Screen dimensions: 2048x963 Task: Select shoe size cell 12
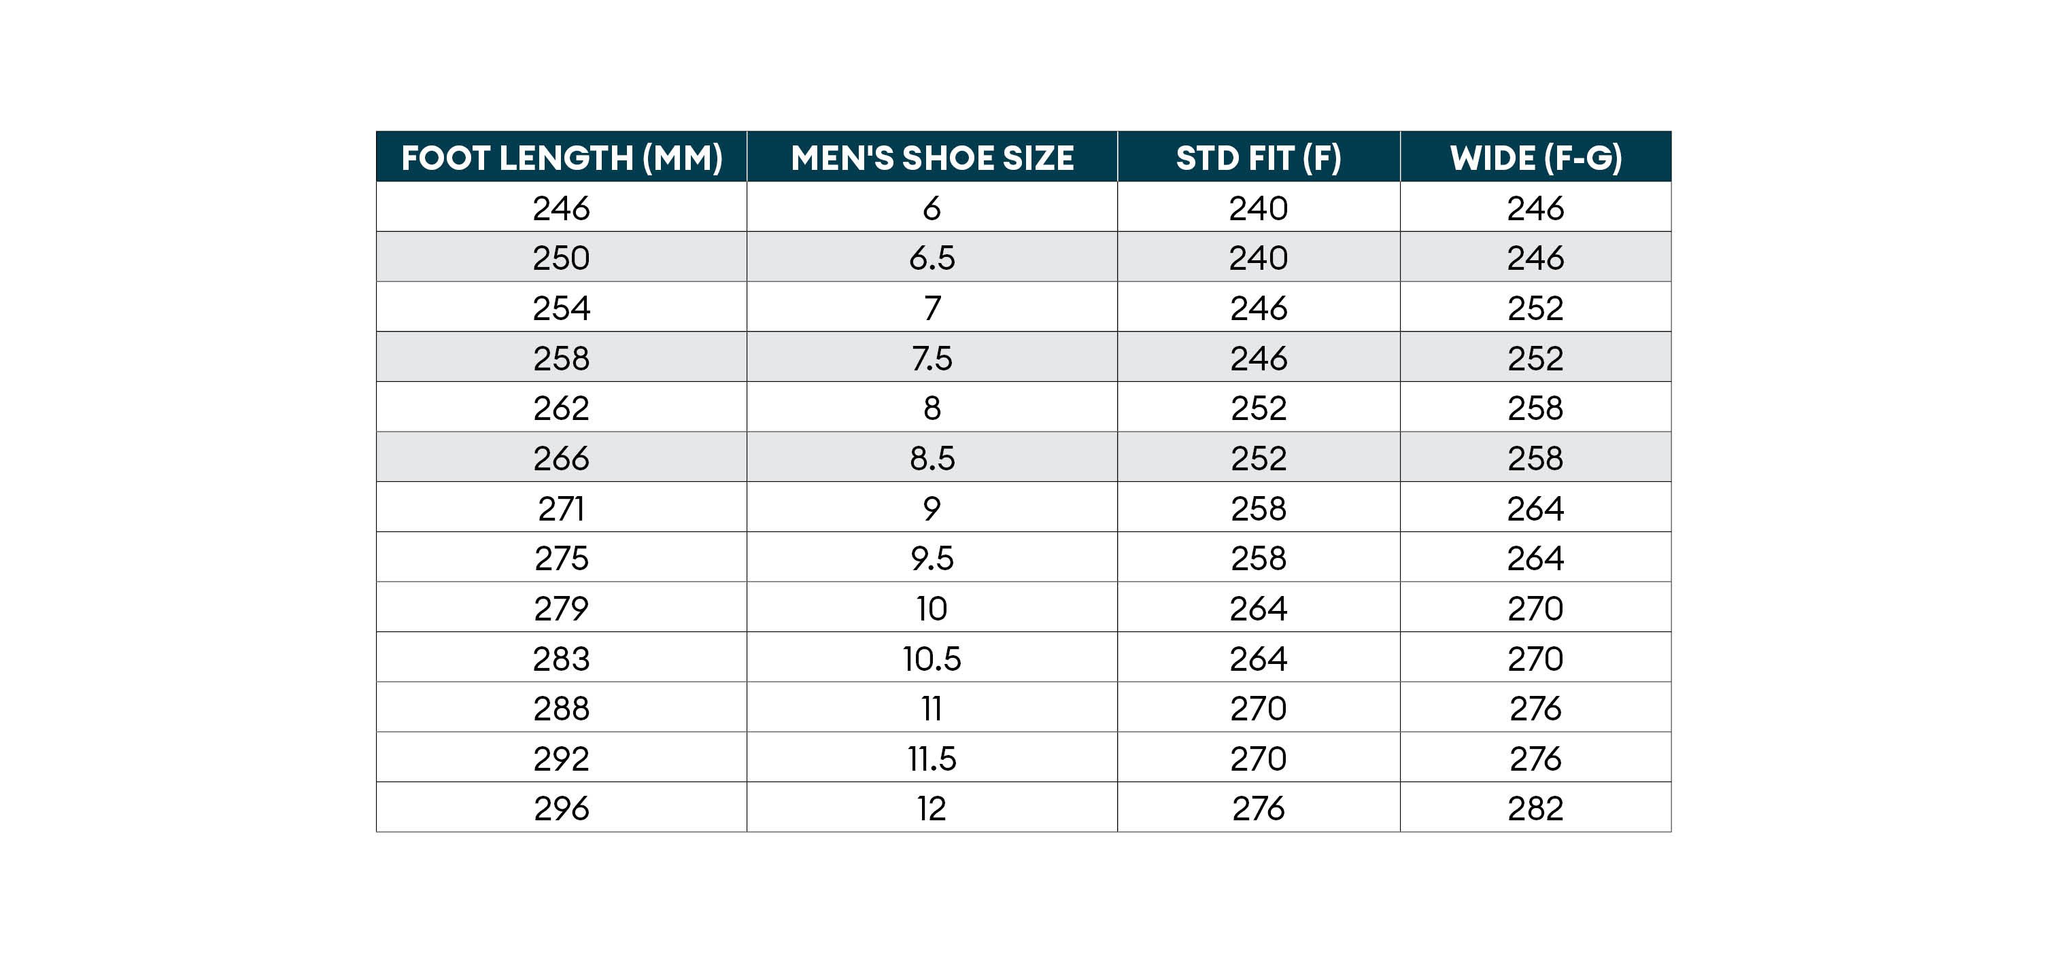[x=932, y=808]
